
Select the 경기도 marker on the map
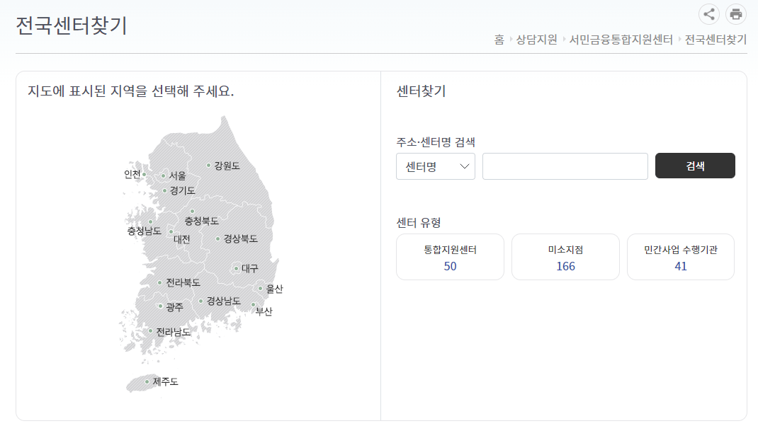point(166,190)
